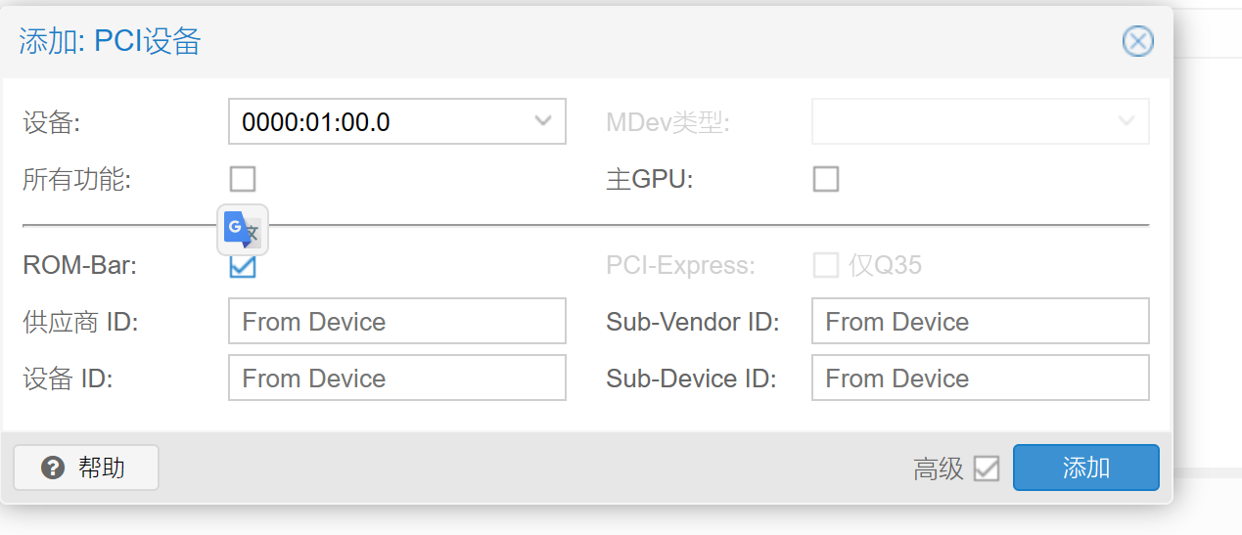Image resolution: width=1242 pixels, height=535 pixels.
Task: Toggle the 高级 advanced checkbox
Action: [987, 468]
